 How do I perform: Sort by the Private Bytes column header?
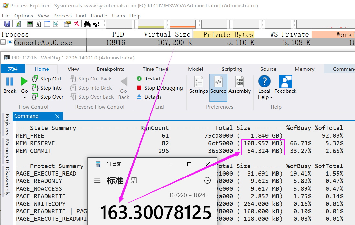tap(224, 34)
